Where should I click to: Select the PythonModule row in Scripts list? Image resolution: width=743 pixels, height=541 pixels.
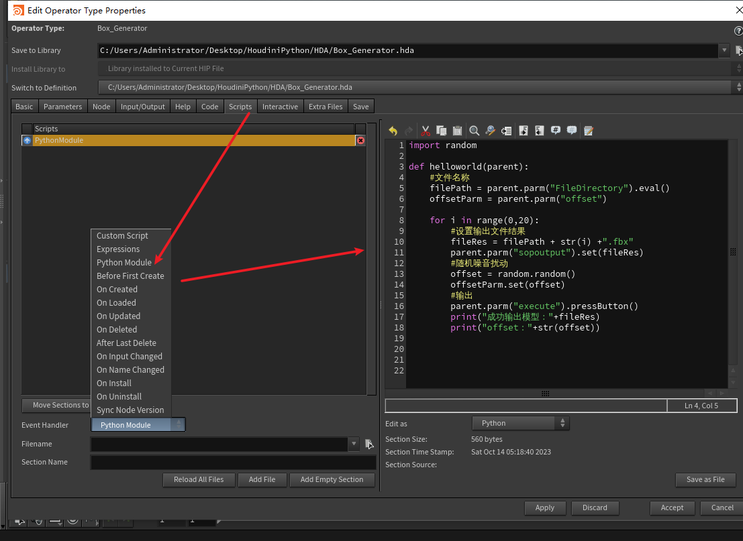pyautogui.click(x=188, y=141)
